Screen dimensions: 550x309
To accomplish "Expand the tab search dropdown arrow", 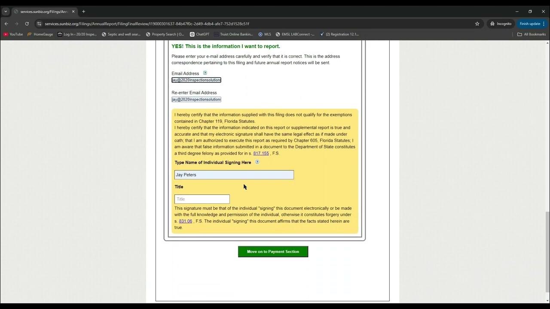I will pos(6,12).
